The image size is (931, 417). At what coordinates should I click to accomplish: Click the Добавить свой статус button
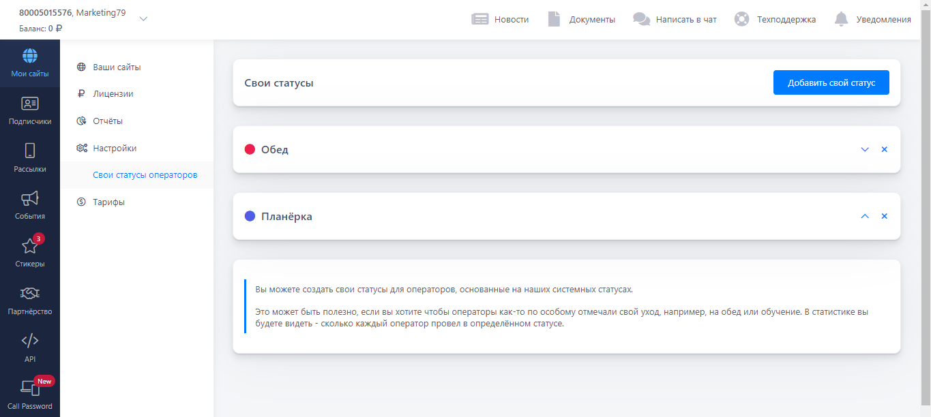coord(831,82)
